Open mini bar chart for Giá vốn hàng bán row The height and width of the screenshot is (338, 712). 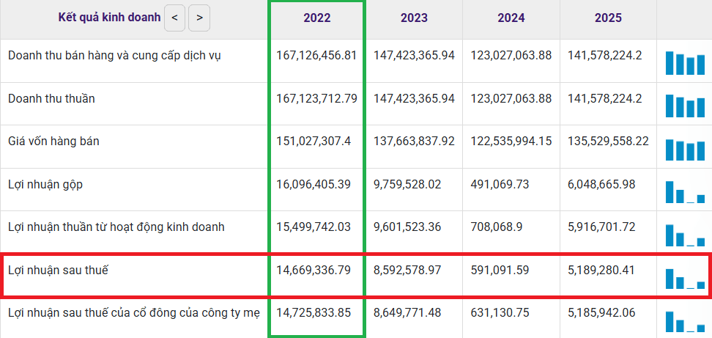pos(685,150)
